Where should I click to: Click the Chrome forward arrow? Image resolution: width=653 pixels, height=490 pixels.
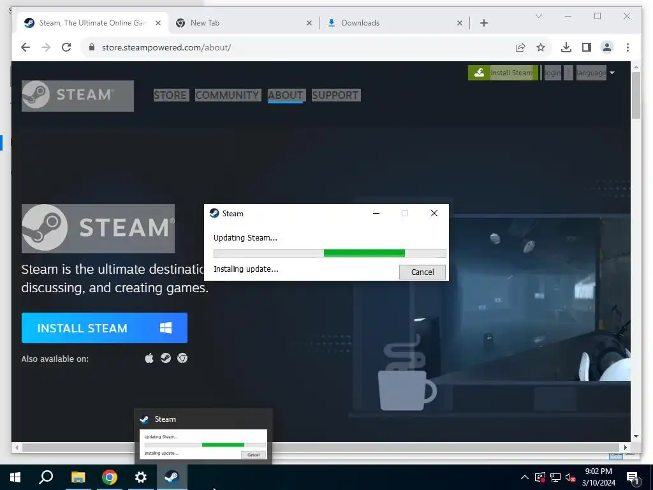pos(46,47)
